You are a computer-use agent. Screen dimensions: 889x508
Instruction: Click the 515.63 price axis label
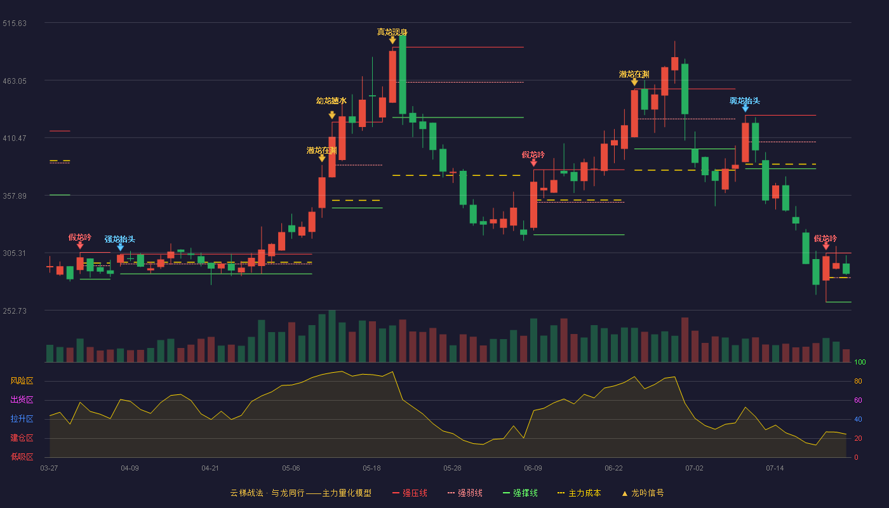tap(15, 23)
